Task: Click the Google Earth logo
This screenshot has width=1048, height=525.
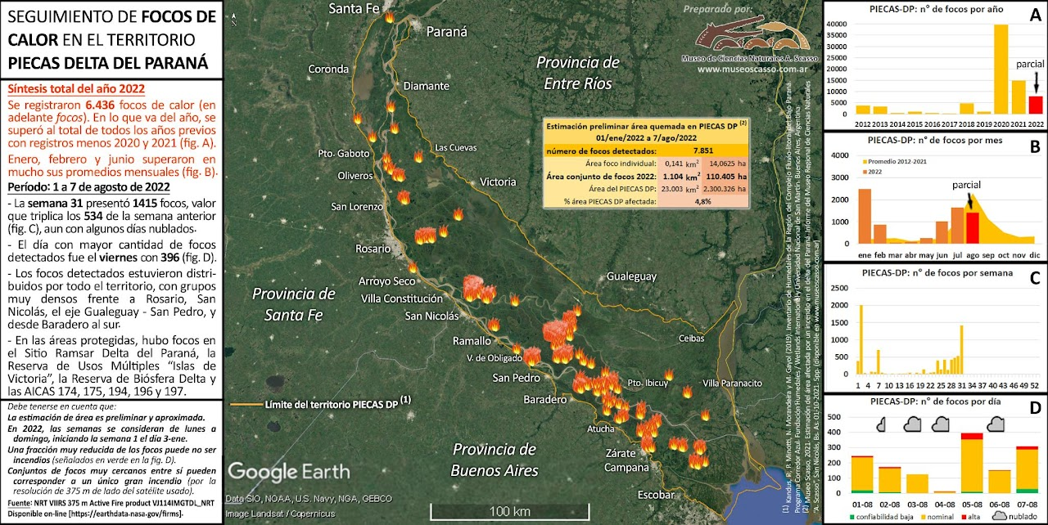Action: (288, 471)
